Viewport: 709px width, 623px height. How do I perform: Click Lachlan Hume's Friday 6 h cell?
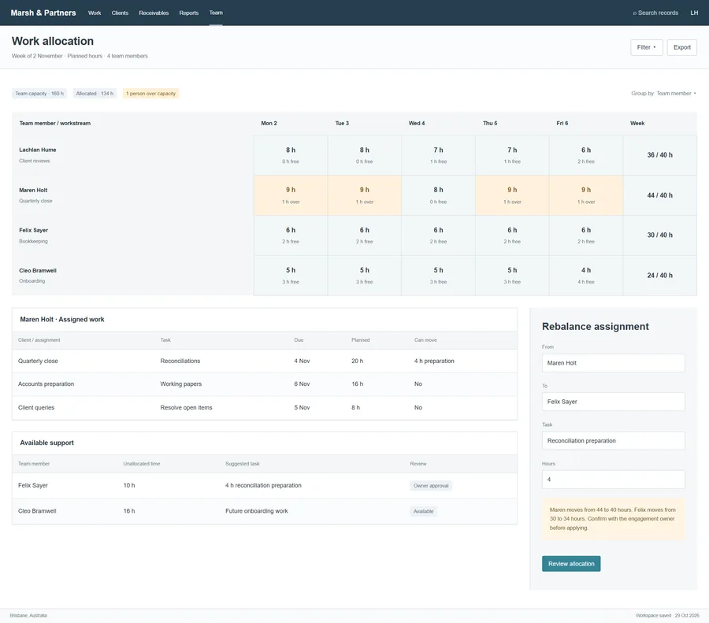click(586, 155)
